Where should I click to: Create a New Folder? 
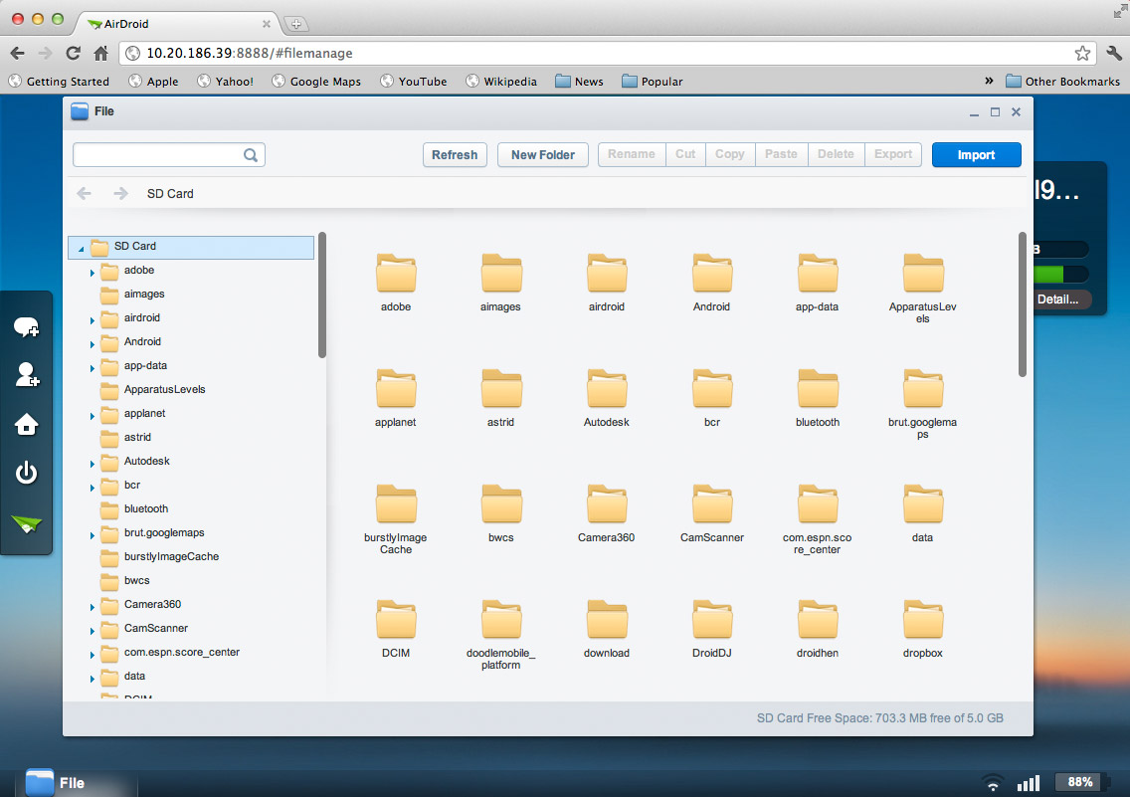pyautogui.click(x=542, y=155)
